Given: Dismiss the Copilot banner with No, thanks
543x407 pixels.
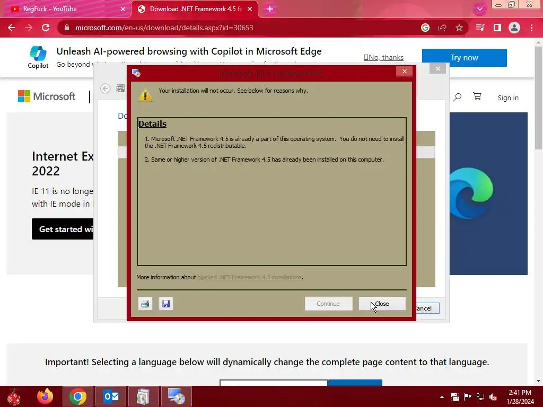Looking at the screenshot, I should 384,57.
